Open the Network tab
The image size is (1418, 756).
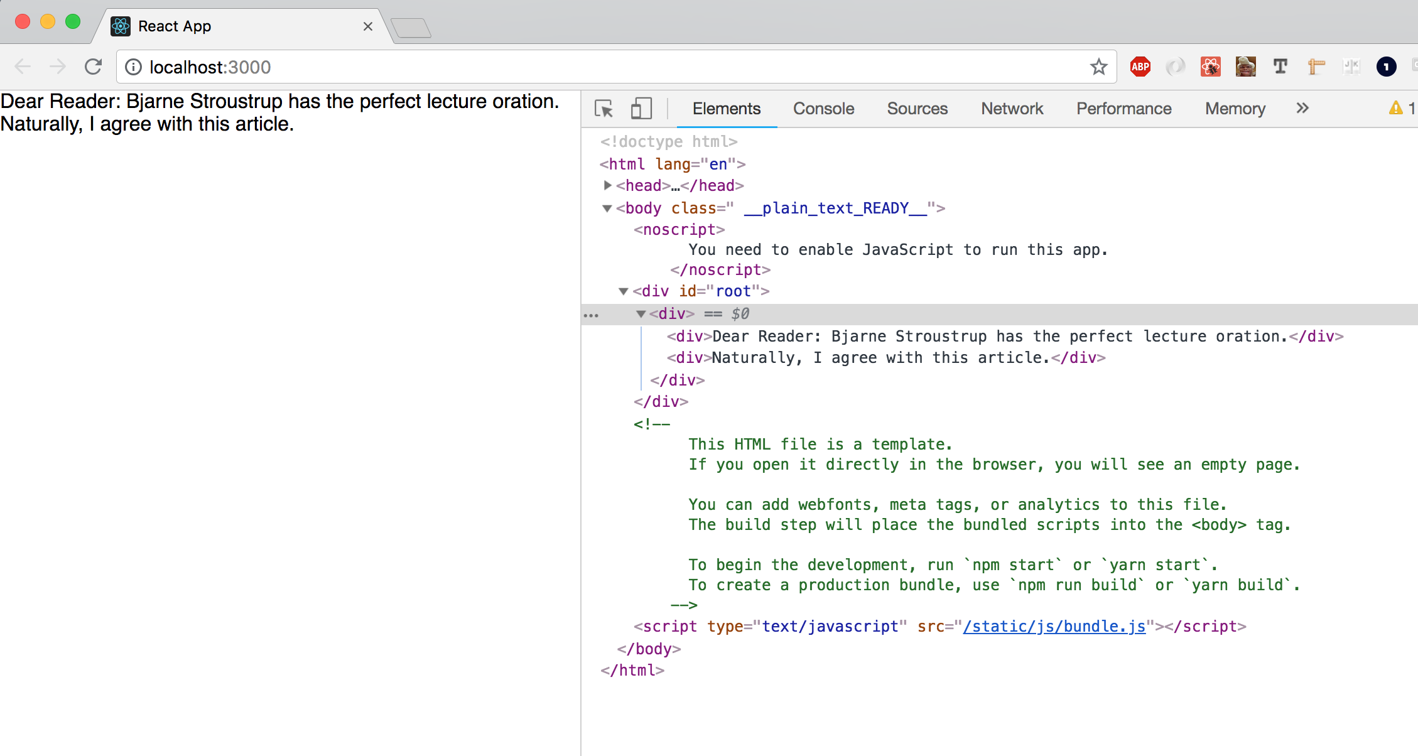pyautogui.click(x=1012, y=109)
